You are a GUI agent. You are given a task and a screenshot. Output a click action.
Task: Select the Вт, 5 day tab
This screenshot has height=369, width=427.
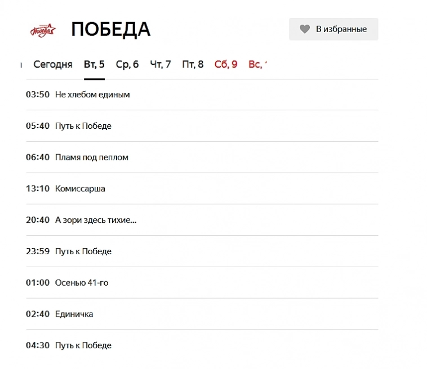pyautogui.click(x=94, y=64)
